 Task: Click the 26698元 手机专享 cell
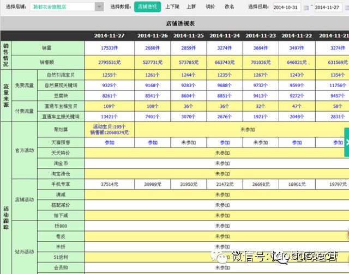point(261,184)
